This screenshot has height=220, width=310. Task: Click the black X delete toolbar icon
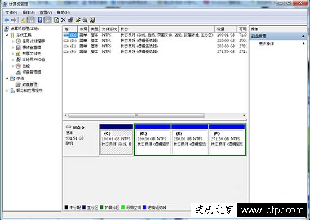[x=64, y=20]
